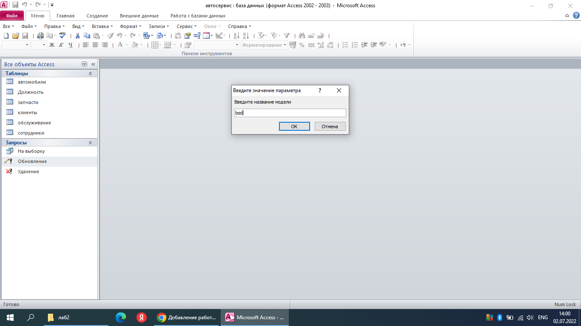The image size is (581, 326).
Task: Click the Cut scissors icon
Action: [x=78, y=36]
